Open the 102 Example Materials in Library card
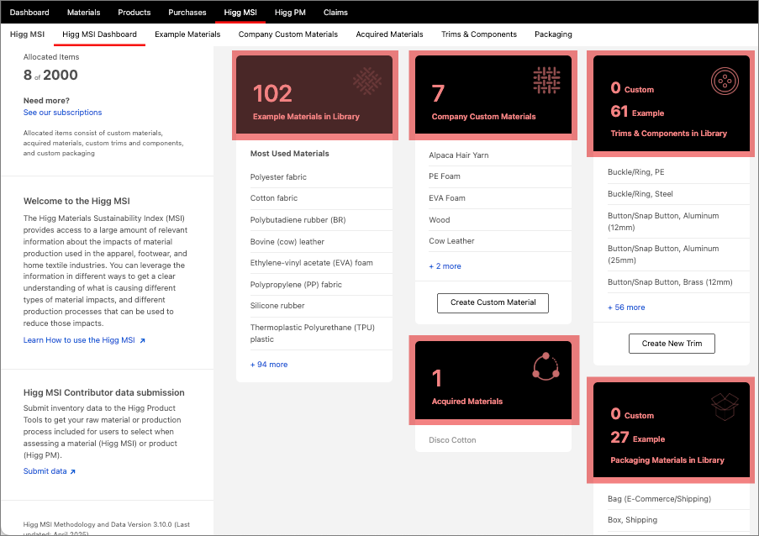 coord(314,95)
